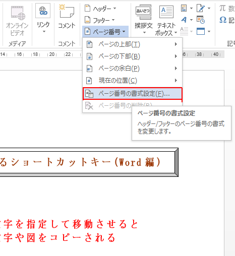This screenshot has height=256, width=235.
Task: Click the Online Video (オンラインビデオ) icon
Action: pyautogui.click(x=18, y=13)
